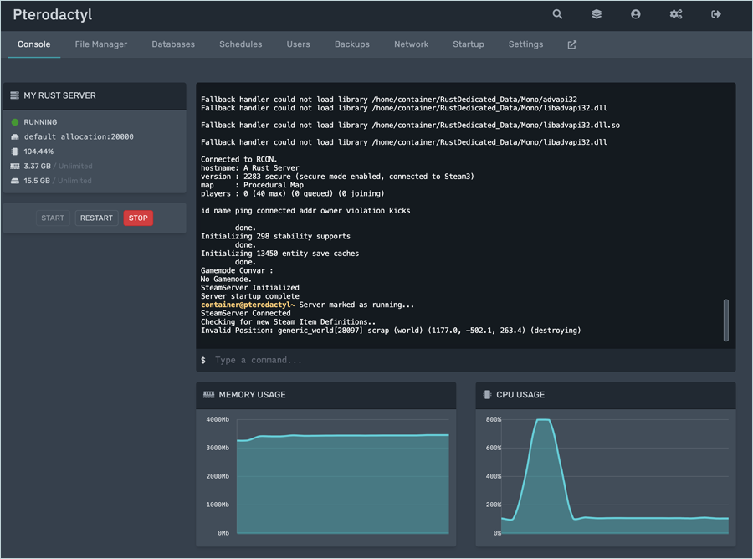This screenshot has height=559, width=753.
Task: Open the account profile icon
Action: click(x=636, y=14)
